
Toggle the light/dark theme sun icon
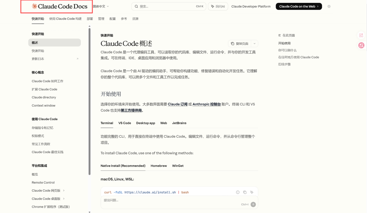pyautogui.click(x=329, y=7)
